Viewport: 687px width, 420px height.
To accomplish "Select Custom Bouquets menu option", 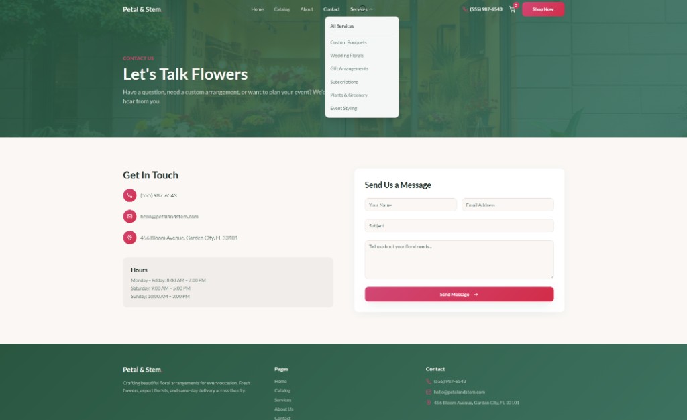I will coord(348,42).
